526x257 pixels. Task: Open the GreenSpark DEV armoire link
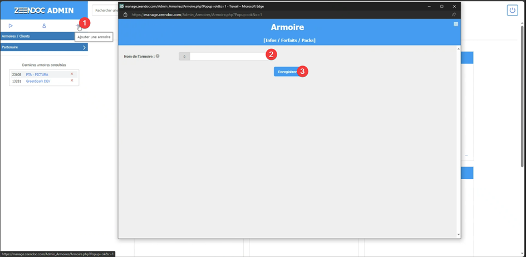tap(38, 81)
